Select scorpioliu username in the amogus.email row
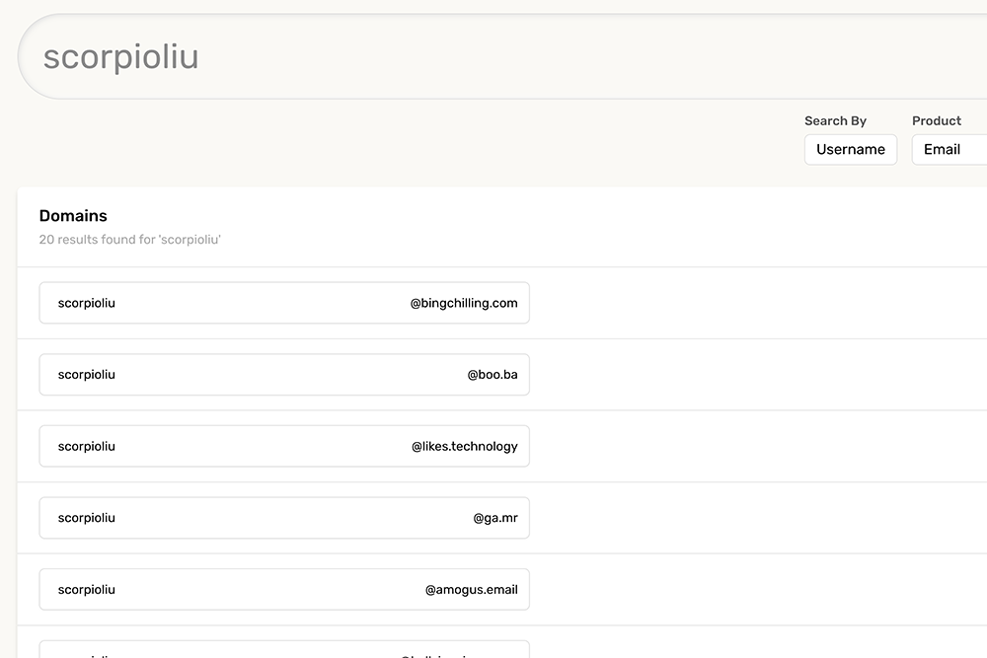987x658 pixels. 87,590
